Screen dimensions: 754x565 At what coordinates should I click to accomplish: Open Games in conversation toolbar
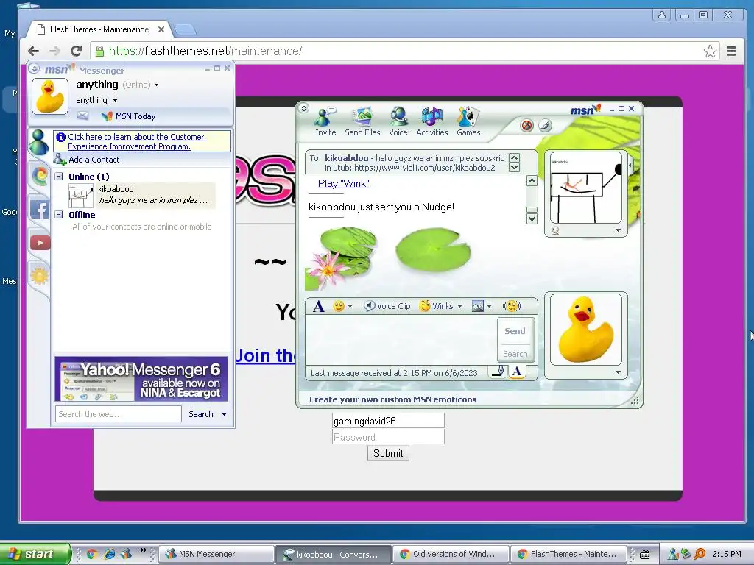[468, 121]
